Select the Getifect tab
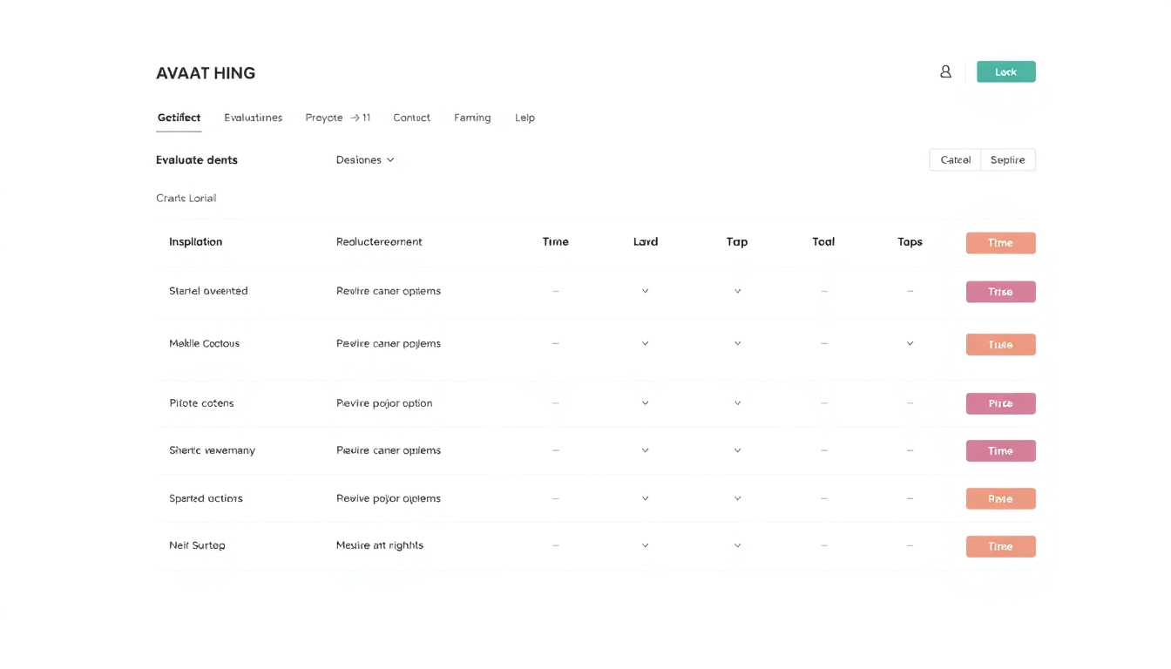1171x669 pixels. [179, 117]
